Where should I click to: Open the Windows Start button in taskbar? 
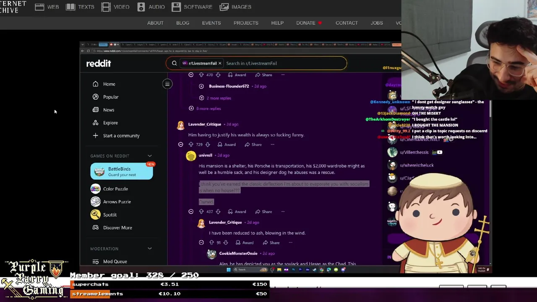228,270
